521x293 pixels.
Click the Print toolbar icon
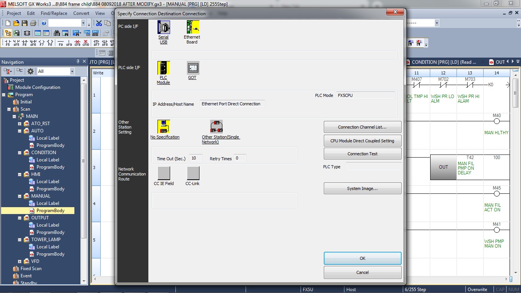(x=33, y=23)
